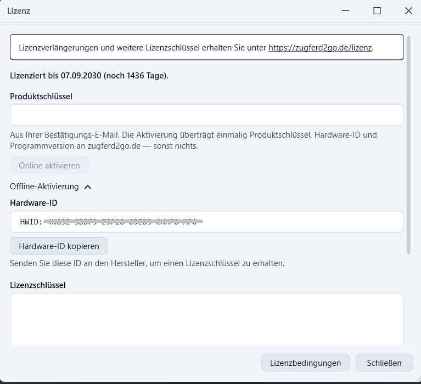Click the Lizenz window title

[19, 11]
